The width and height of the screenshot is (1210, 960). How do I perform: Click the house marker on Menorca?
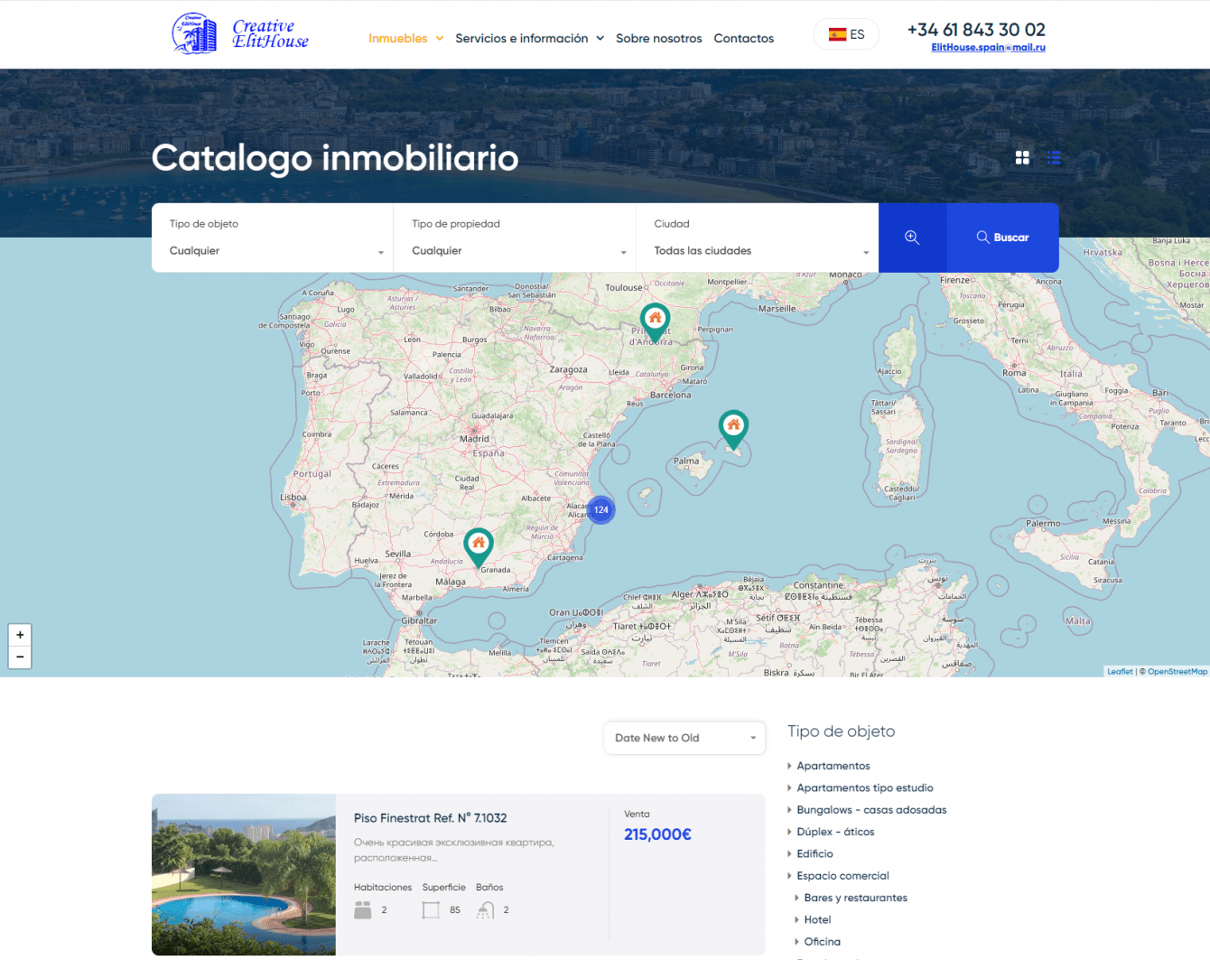pyautogui.click(x=733, y=428)
